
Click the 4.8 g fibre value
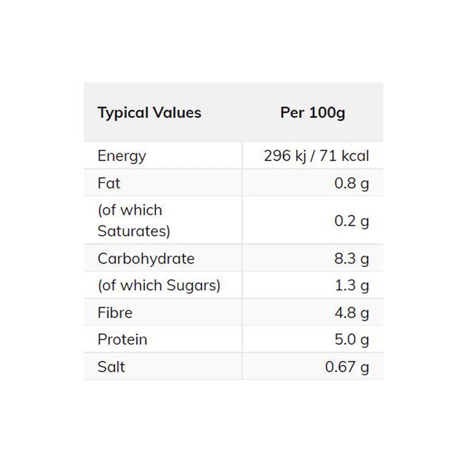point(351,313)
